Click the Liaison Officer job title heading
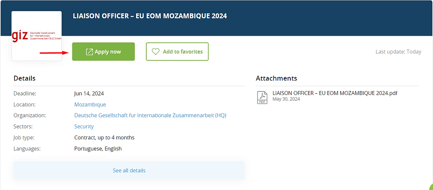 coord(150,16)
